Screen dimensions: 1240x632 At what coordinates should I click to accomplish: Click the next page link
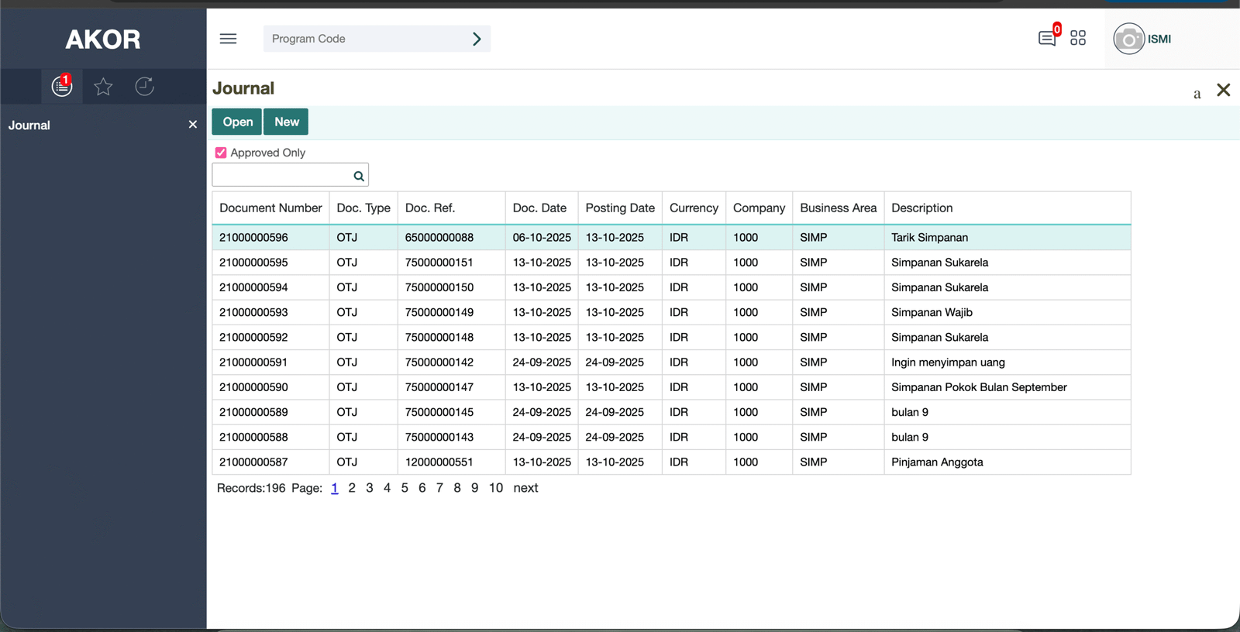(x=525, y=488)
